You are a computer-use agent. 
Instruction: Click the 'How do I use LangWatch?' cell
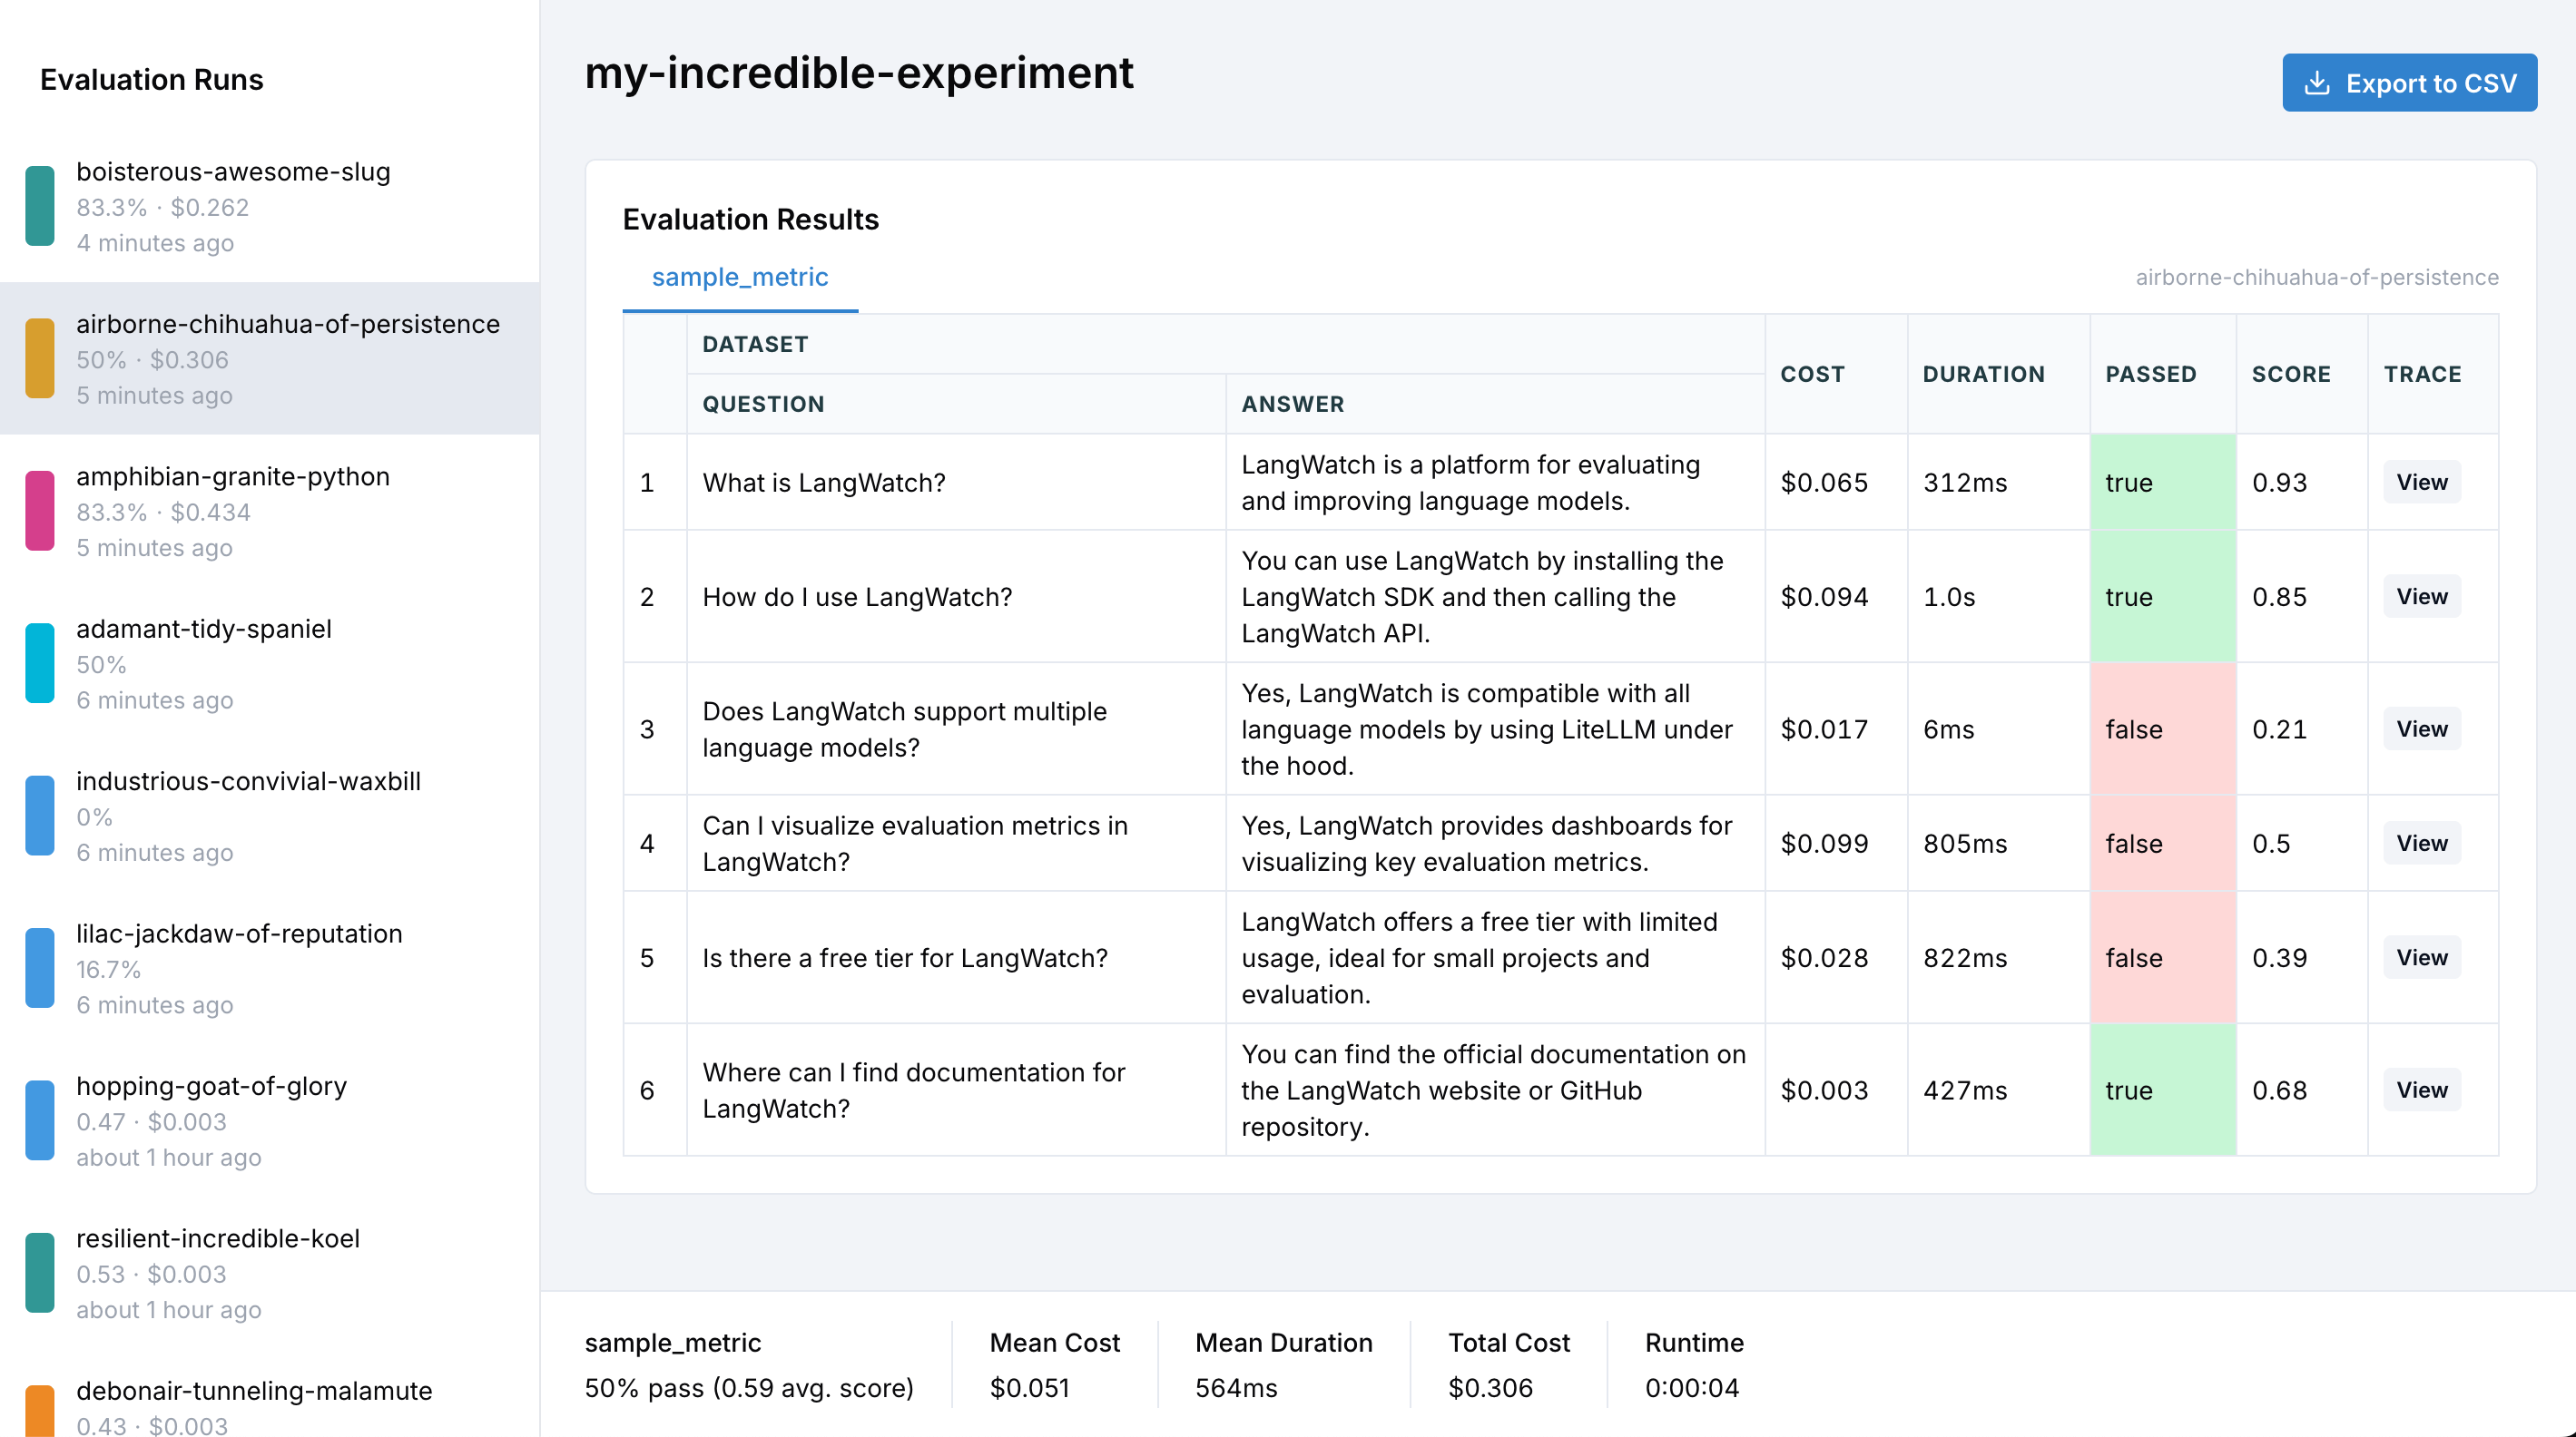[x=956, y=597]
